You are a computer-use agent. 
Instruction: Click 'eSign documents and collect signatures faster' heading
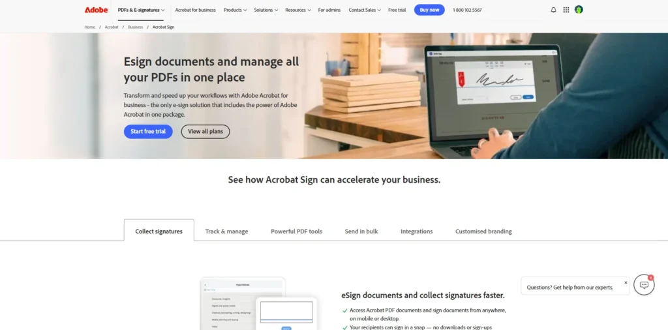tap(423, 295)
